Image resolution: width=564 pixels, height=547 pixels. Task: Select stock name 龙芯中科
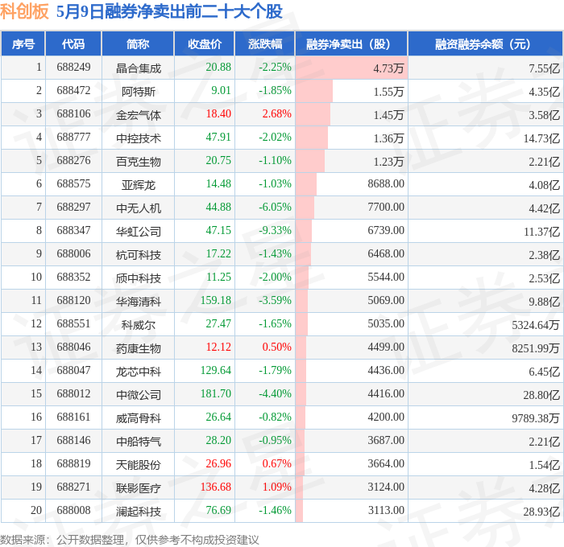(x=138, y=372)
